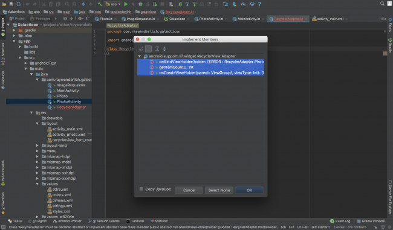Viewport: 393px width, 230px height.
Task: Open the Terminal tool window
Action: (135, 221)
